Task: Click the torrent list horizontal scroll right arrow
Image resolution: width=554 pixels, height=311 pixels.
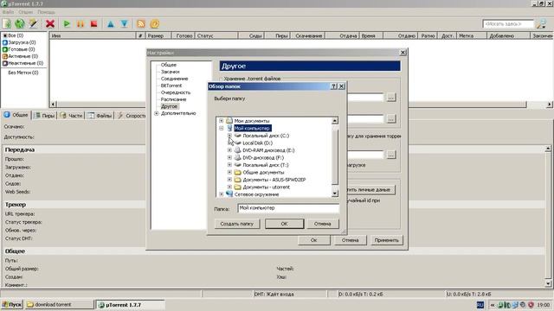Action: (549, 104)
